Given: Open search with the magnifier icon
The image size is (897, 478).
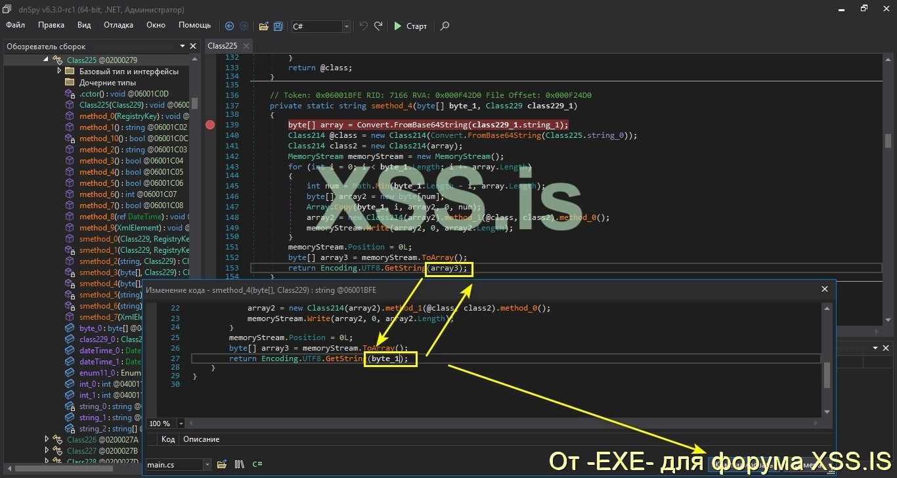Looking at the screenshot, I should point(445,26).
